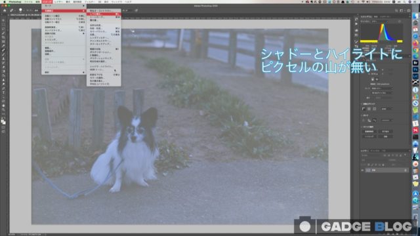Toggle the rulers icon in Properties

364,109
